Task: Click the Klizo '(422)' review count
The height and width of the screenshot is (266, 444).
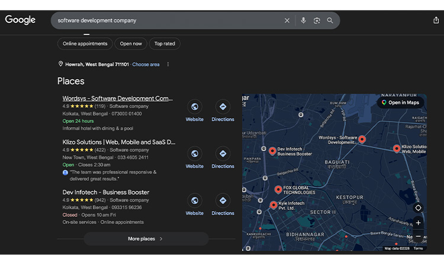Action: click(x=100, y=150)
